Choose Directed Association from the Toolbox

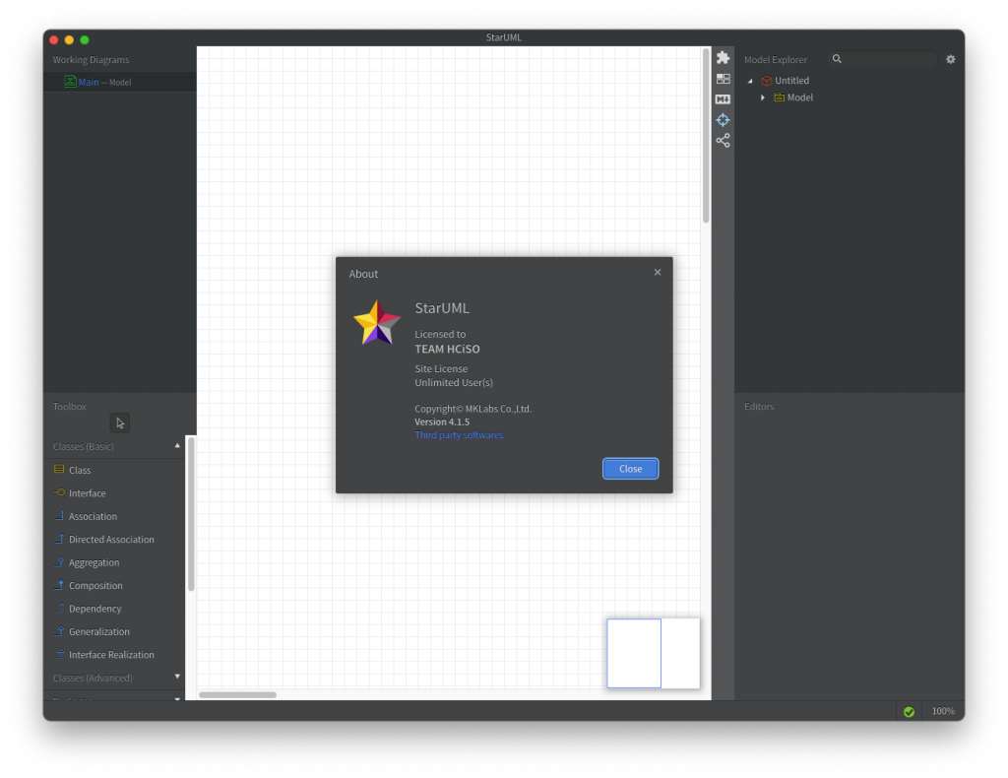114,540
